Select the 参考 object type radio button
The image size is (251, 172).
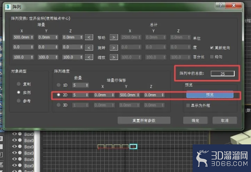[x=19, y=101]
